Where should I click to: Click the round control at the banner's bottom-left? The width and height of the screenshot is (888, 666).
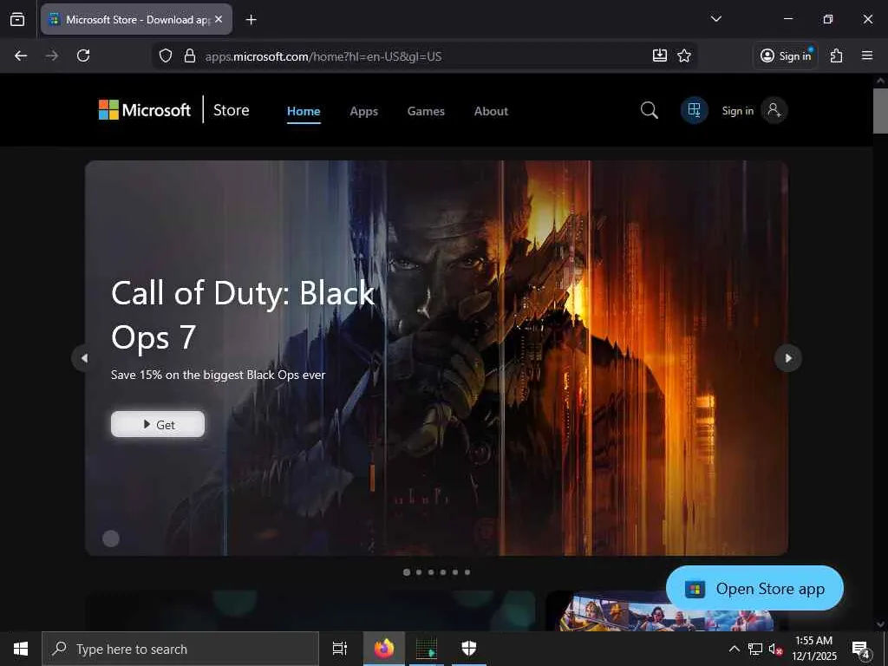(111, 538)
